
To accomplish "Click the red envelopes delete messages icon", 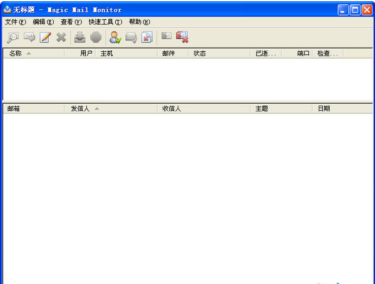I will [x=182, y=38].
